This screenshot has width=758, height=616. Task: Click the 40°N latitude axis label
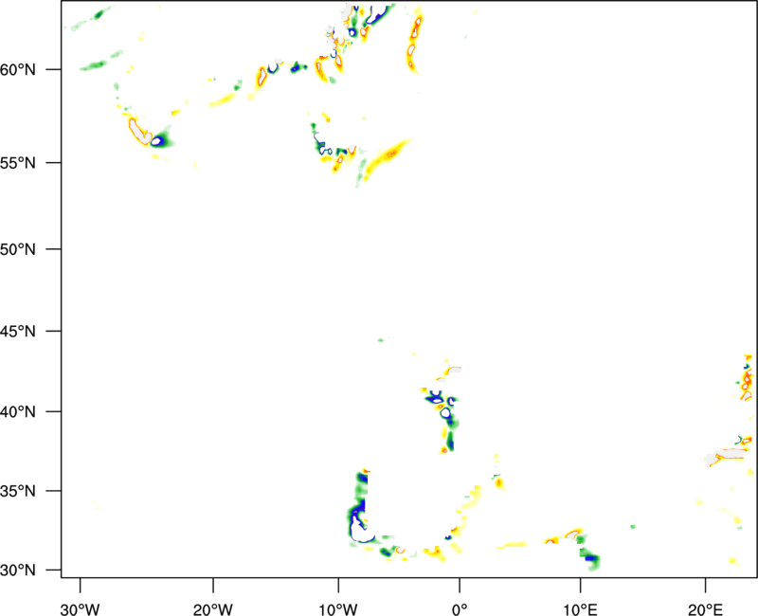[x=18, y=412]
